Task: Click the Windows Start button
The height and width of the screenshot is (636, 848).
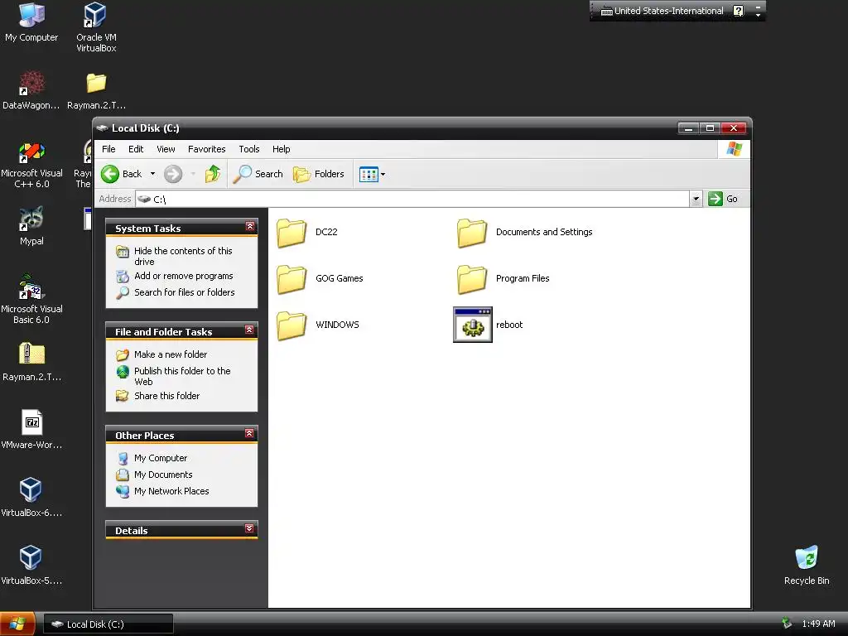Action: pyautogui.click(x=17, y=624)
